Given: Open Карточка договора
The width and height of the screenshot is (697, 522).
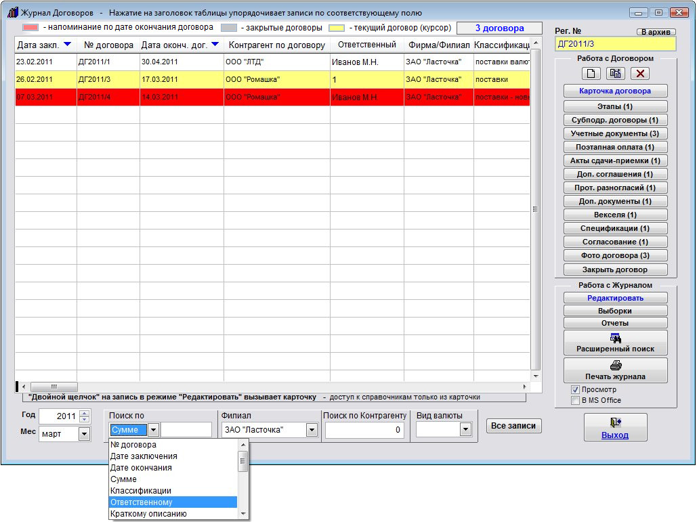Looking at the screenshot, I should 615,91.
